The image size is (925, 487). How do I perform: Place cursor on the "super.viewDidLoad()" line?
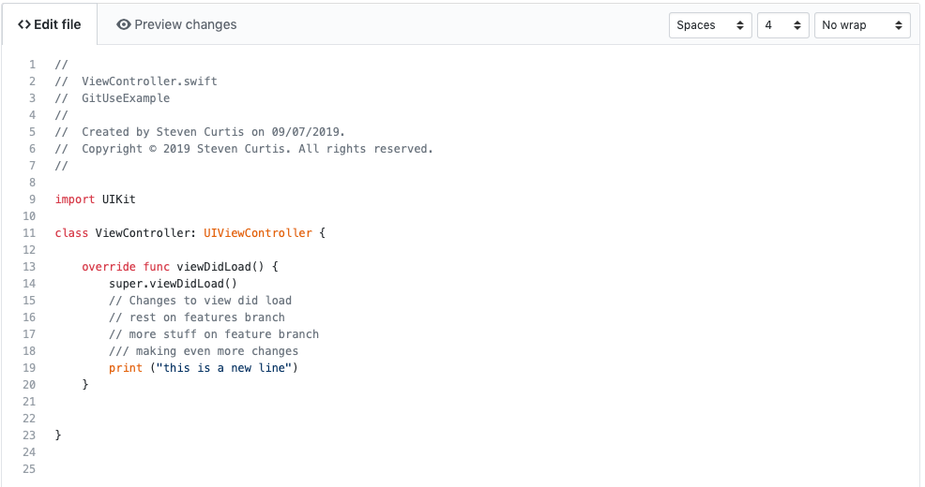(x=174, y=284)
